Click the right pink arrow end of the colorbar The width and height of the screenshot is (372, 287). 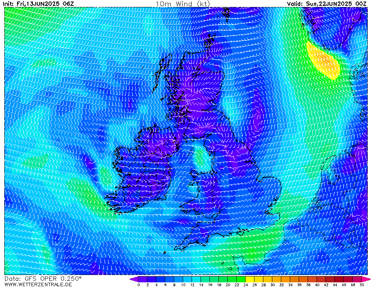coord(366,279)
